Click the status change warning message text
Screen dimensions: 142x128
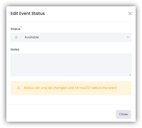click(x=71, y=88)
